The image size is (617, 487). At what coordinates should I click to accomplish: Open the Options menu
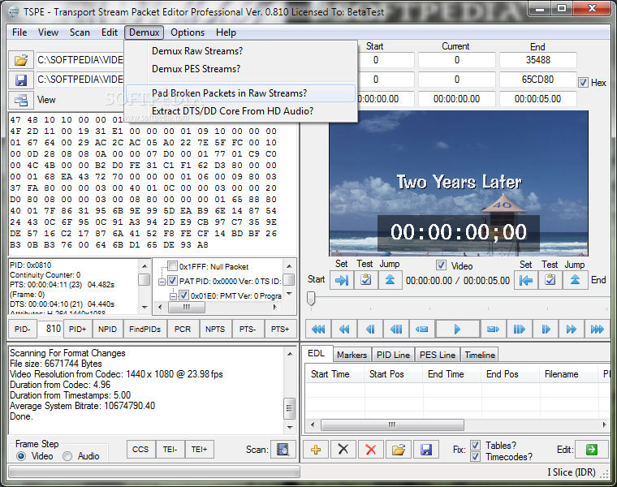188,32
